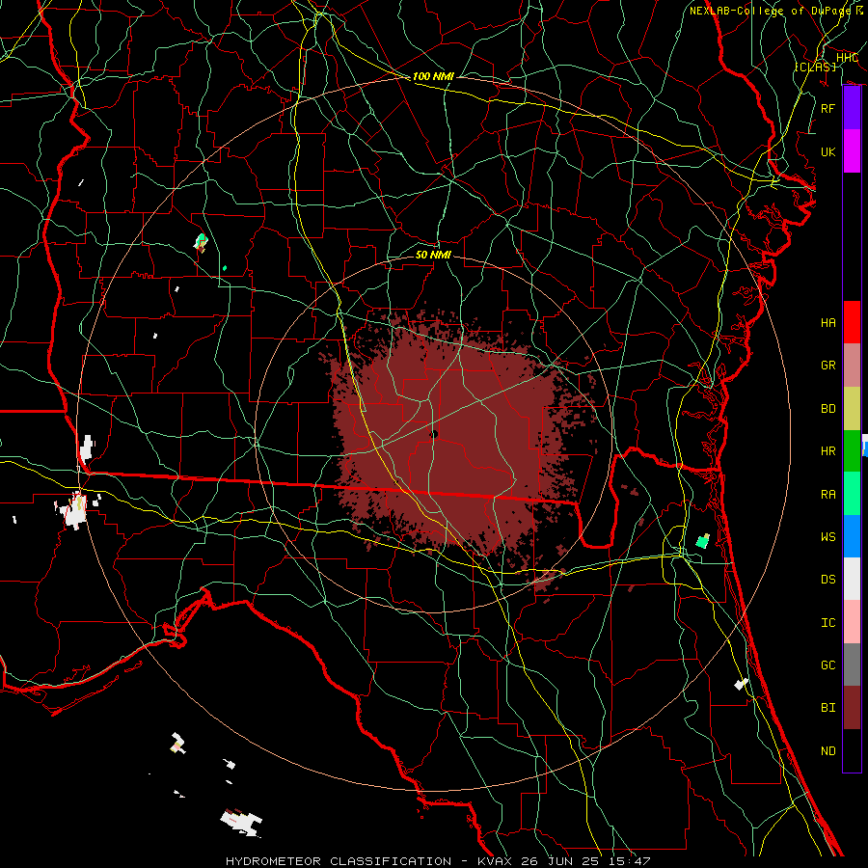Click the GR legend label

click(x=827, y=366)
